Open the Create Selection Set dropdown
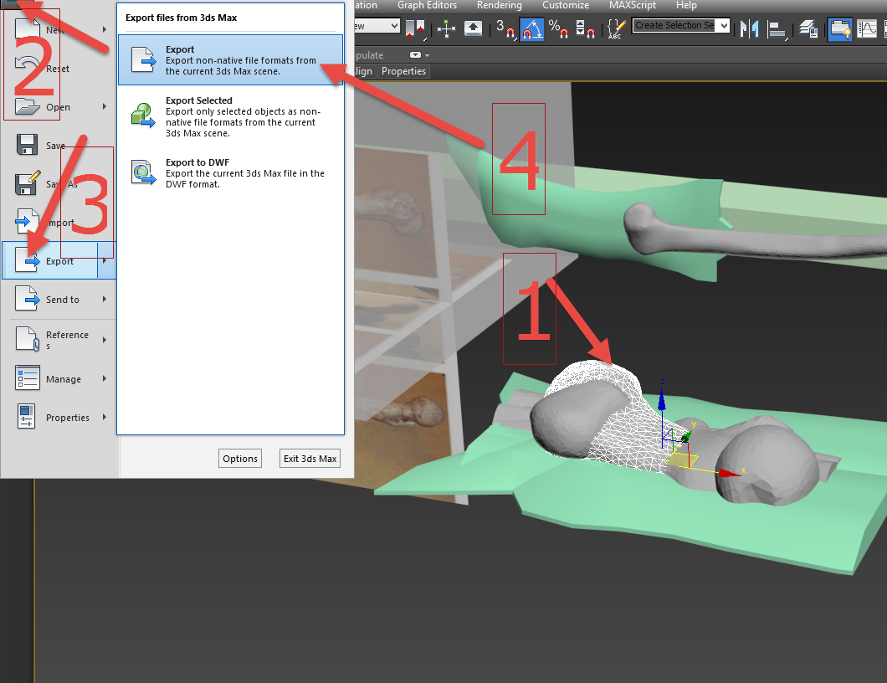Screen dimensions: 887x683 (724, 25)
